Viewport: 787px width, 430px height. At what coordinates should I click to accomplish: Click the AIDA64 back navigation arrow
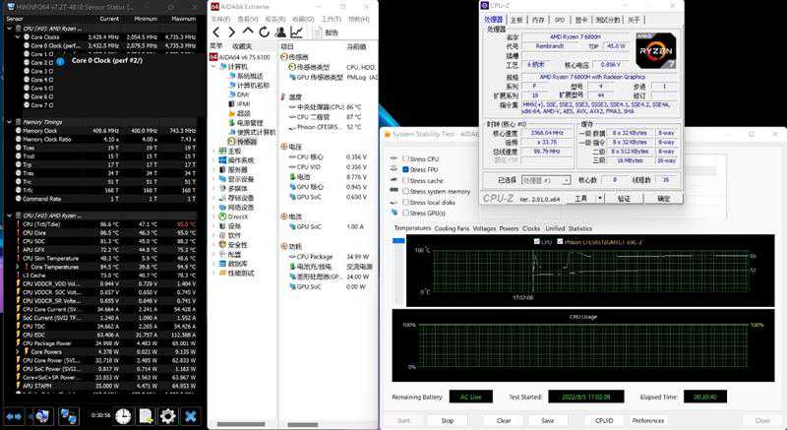[218, 32]
